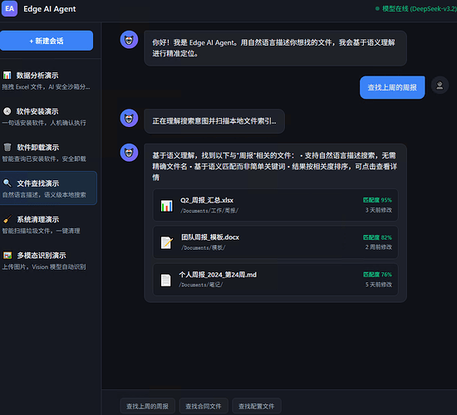This screenshot has height=415, width=457.
Task: Click the Edge AI Agent title
Action: 50,9
